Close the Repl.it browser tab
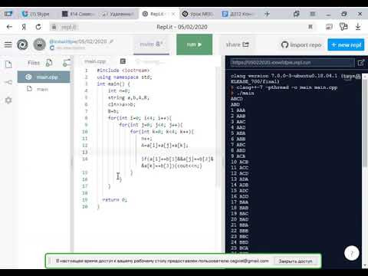The width and height of the screenshot is (368, 276). [173, 14]
